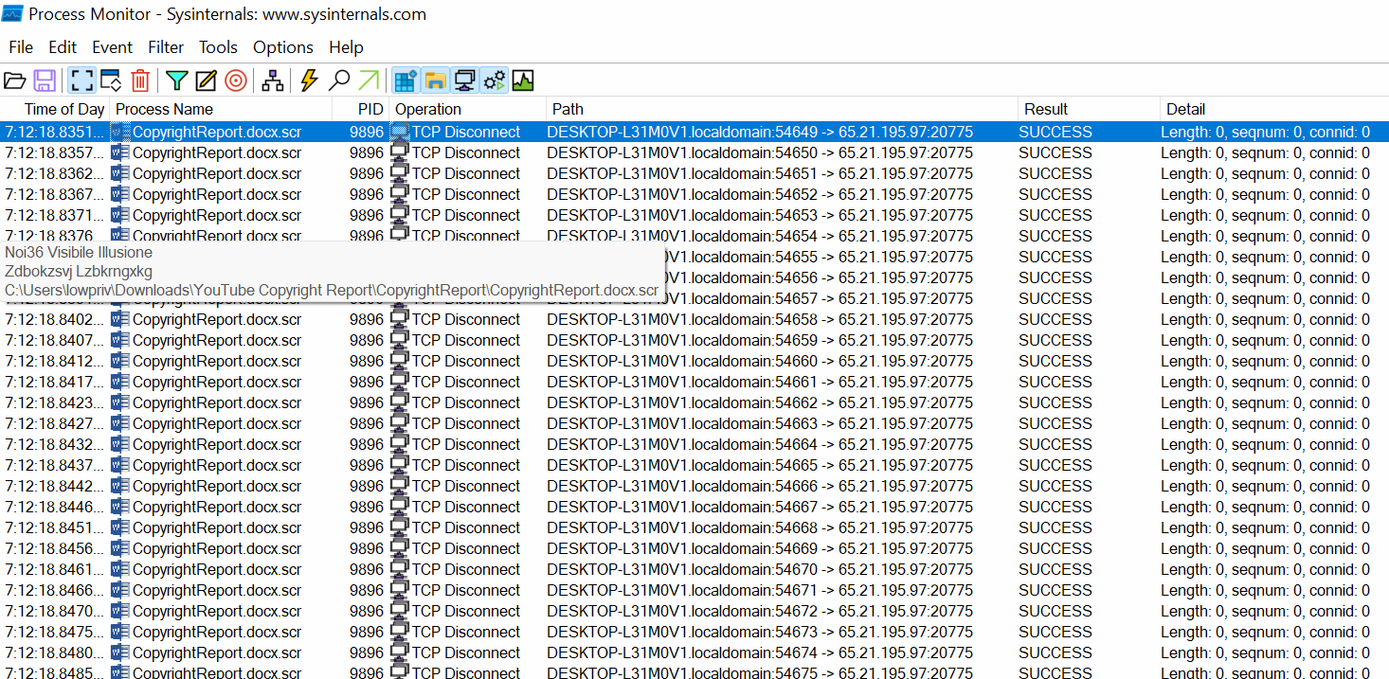Click the Jump To Object green arrow
The image size is (1389, 679).
coord(369,80)
